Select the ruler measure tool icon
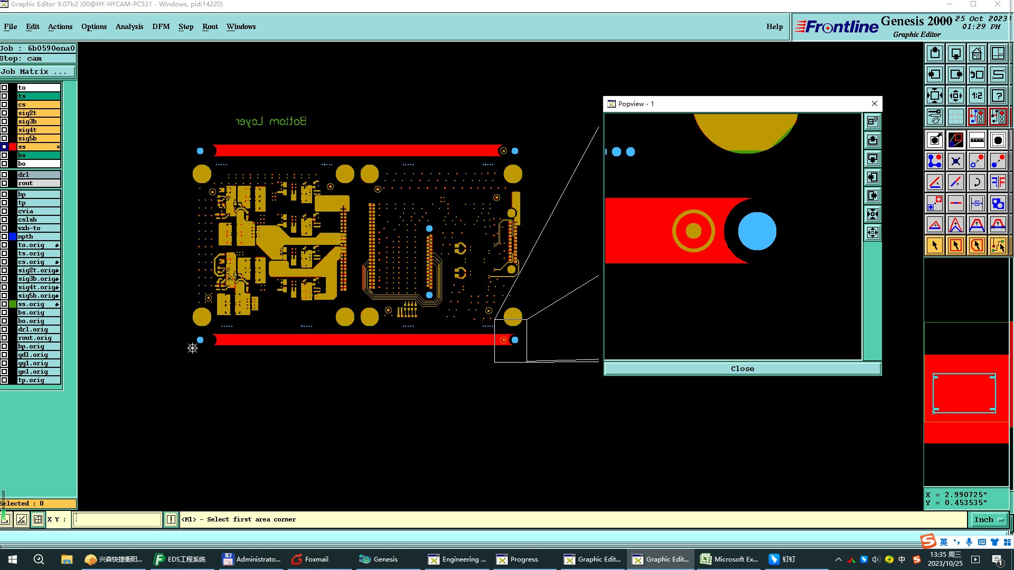Image resolution: width=1014 pixels, height=570 pixels. pyautogui.click(x=977, y=140)
